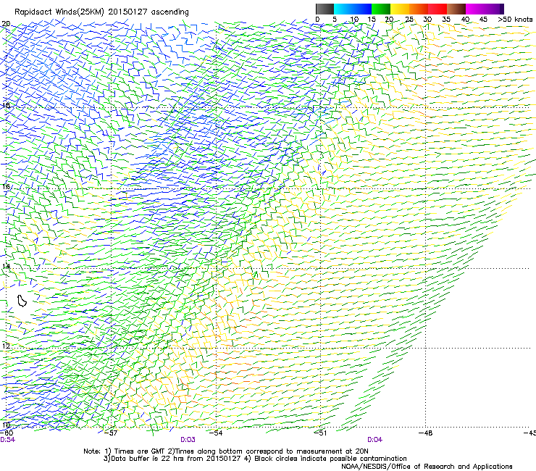
Task: Click the red 30-35 knots color segment
Action: click(437, 9)
